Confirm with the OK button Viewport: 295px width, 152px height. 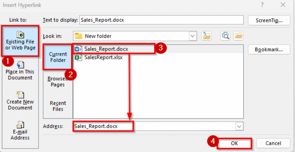(234, 143)
